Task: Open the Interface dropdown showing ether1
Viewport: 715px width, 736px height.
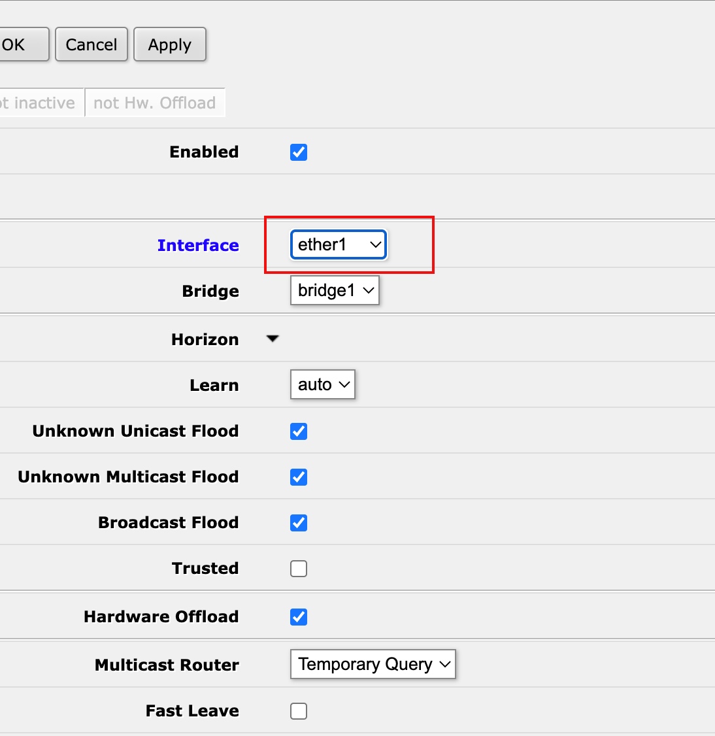Action: coord(339,244)
